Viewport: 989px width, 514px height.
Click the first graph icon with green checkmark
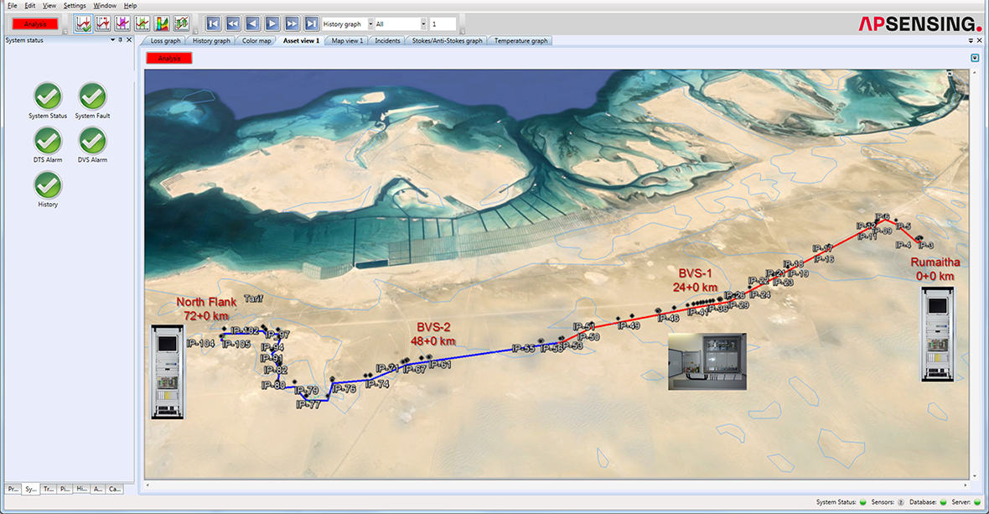[x=83, y=24]
